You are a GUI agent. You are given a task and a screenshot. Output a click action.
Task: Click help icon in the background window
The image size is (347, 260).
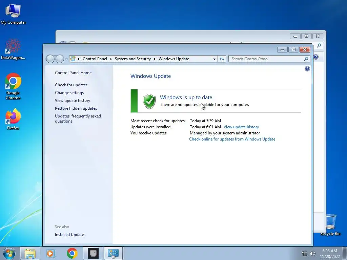point(316,57)
